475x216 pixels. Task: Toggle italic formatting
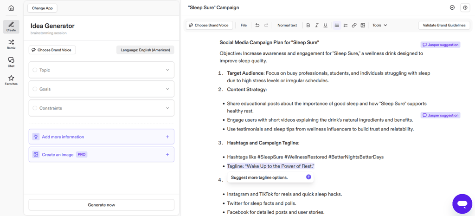click(316, 26)
